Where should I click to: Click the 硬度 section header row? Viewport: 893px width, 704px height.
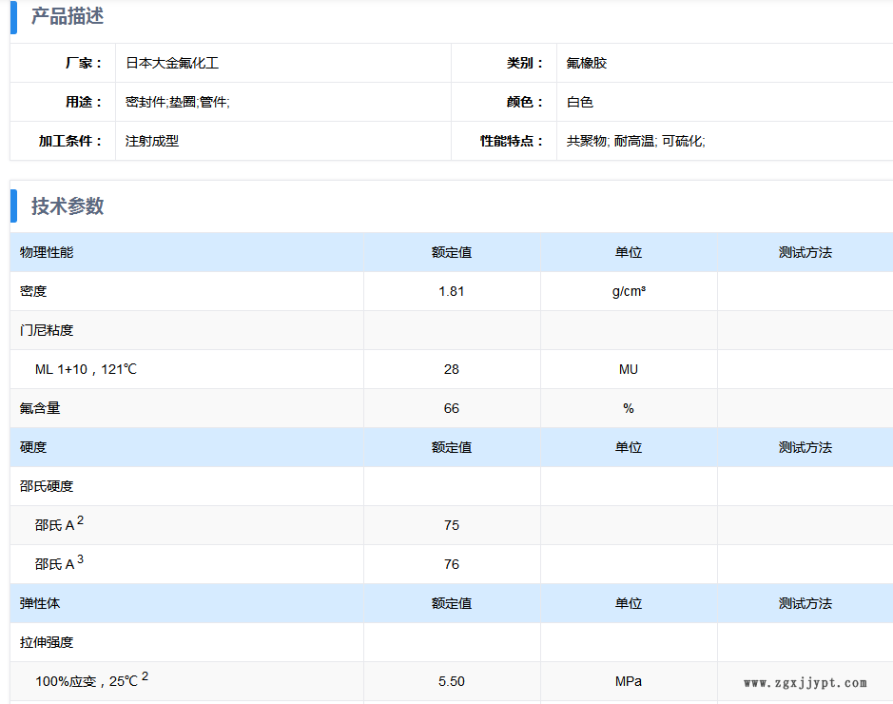[x=33, y=447]
